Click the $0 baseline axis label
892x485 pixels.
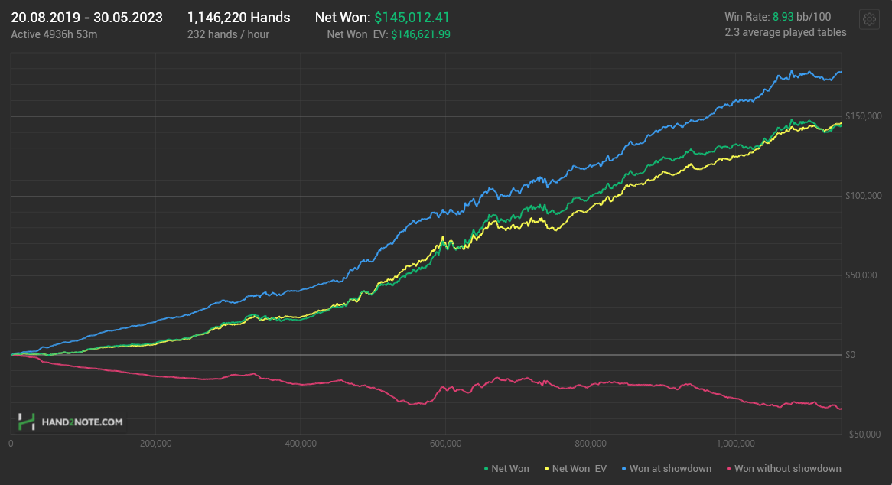pyautogui.click(x=850, y=355)
